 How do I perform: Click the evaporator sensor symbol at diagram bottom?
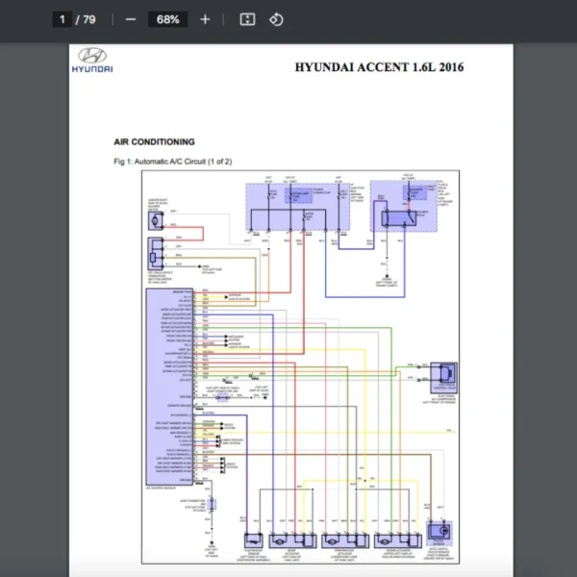point(254,539)
